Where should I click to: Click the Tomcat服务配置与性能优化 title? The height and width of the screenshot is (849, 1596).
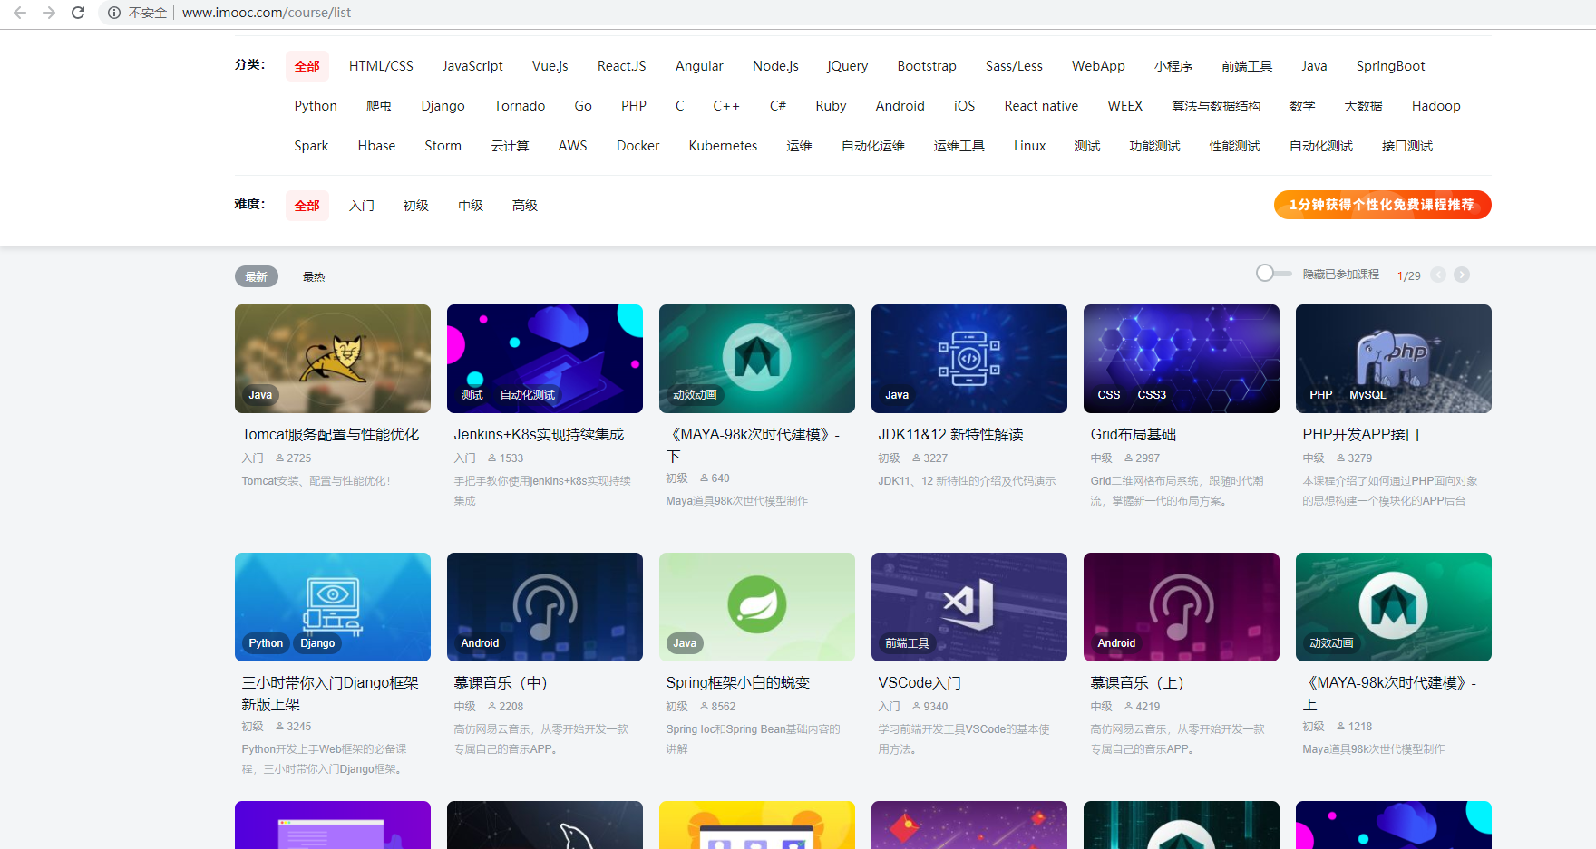tap(330, 435)
